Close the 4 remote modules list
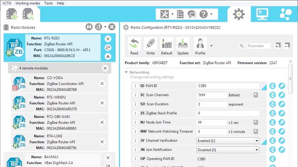The height and width of the screenshot is (167, 298). coord(105,68)
